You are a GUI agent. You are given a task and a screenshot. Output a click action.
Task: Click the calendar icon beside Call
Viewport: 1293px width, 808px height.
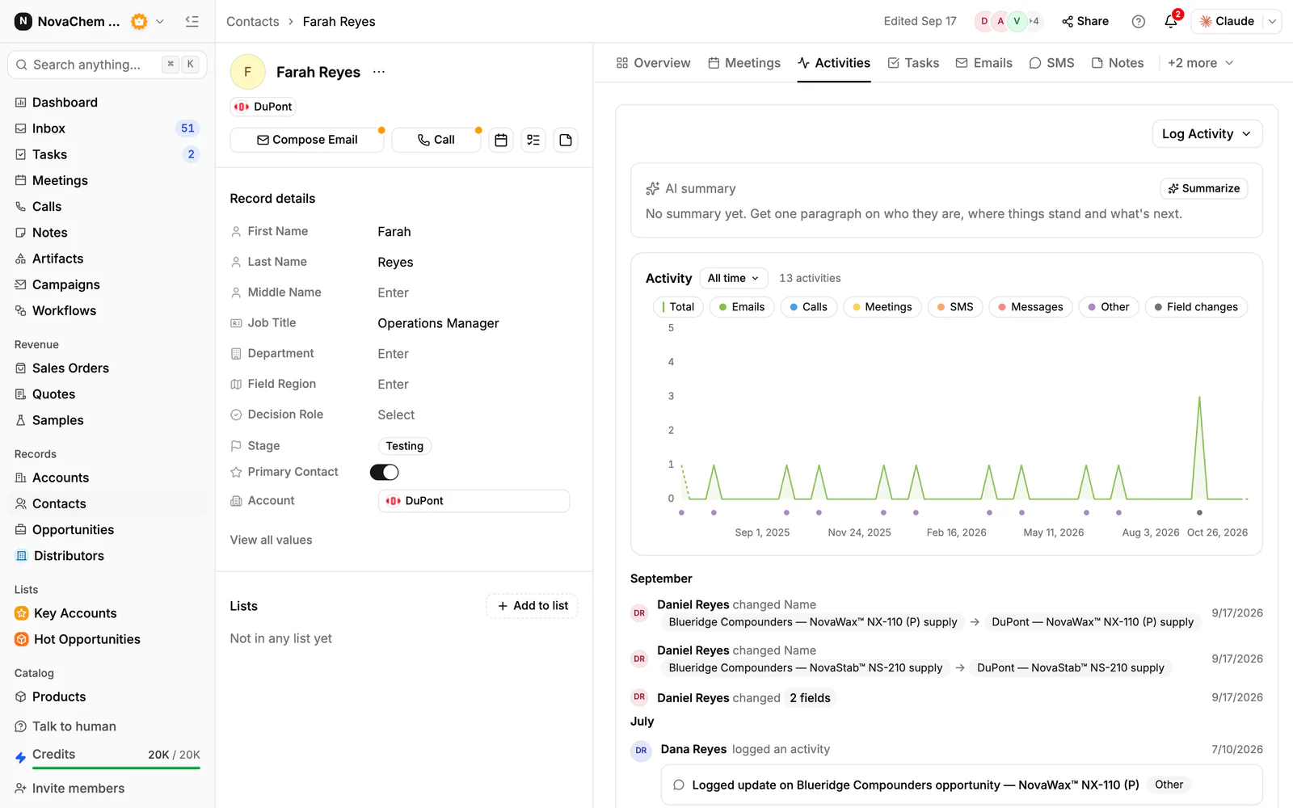pyautogui.click(x=501, y=140)
